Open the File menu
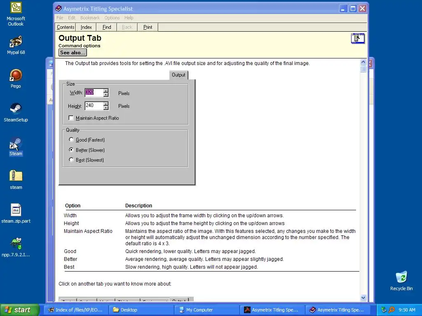 click(60, 18)
